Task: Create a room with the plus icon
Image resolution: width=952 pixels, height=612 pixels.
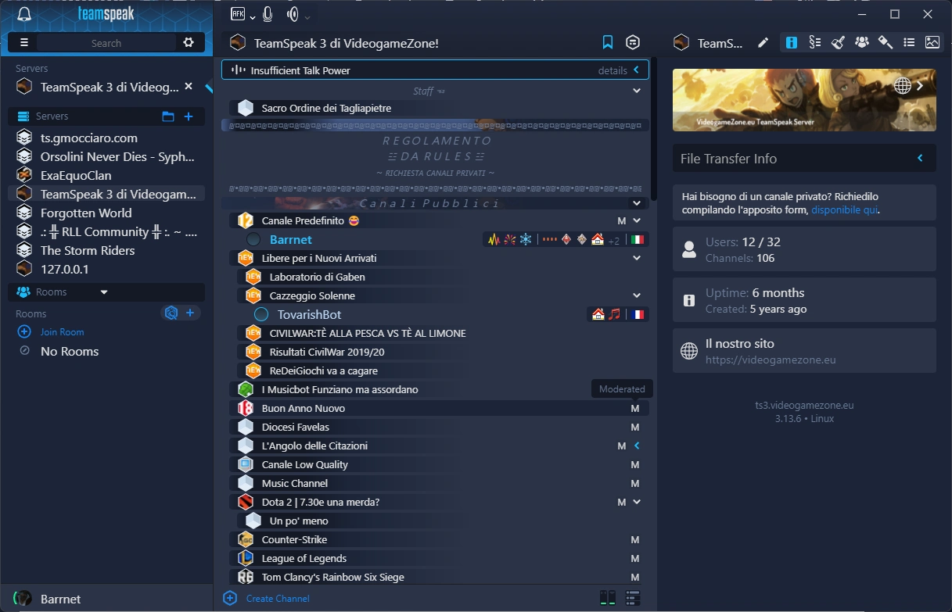Action: [x=190, y=313]
